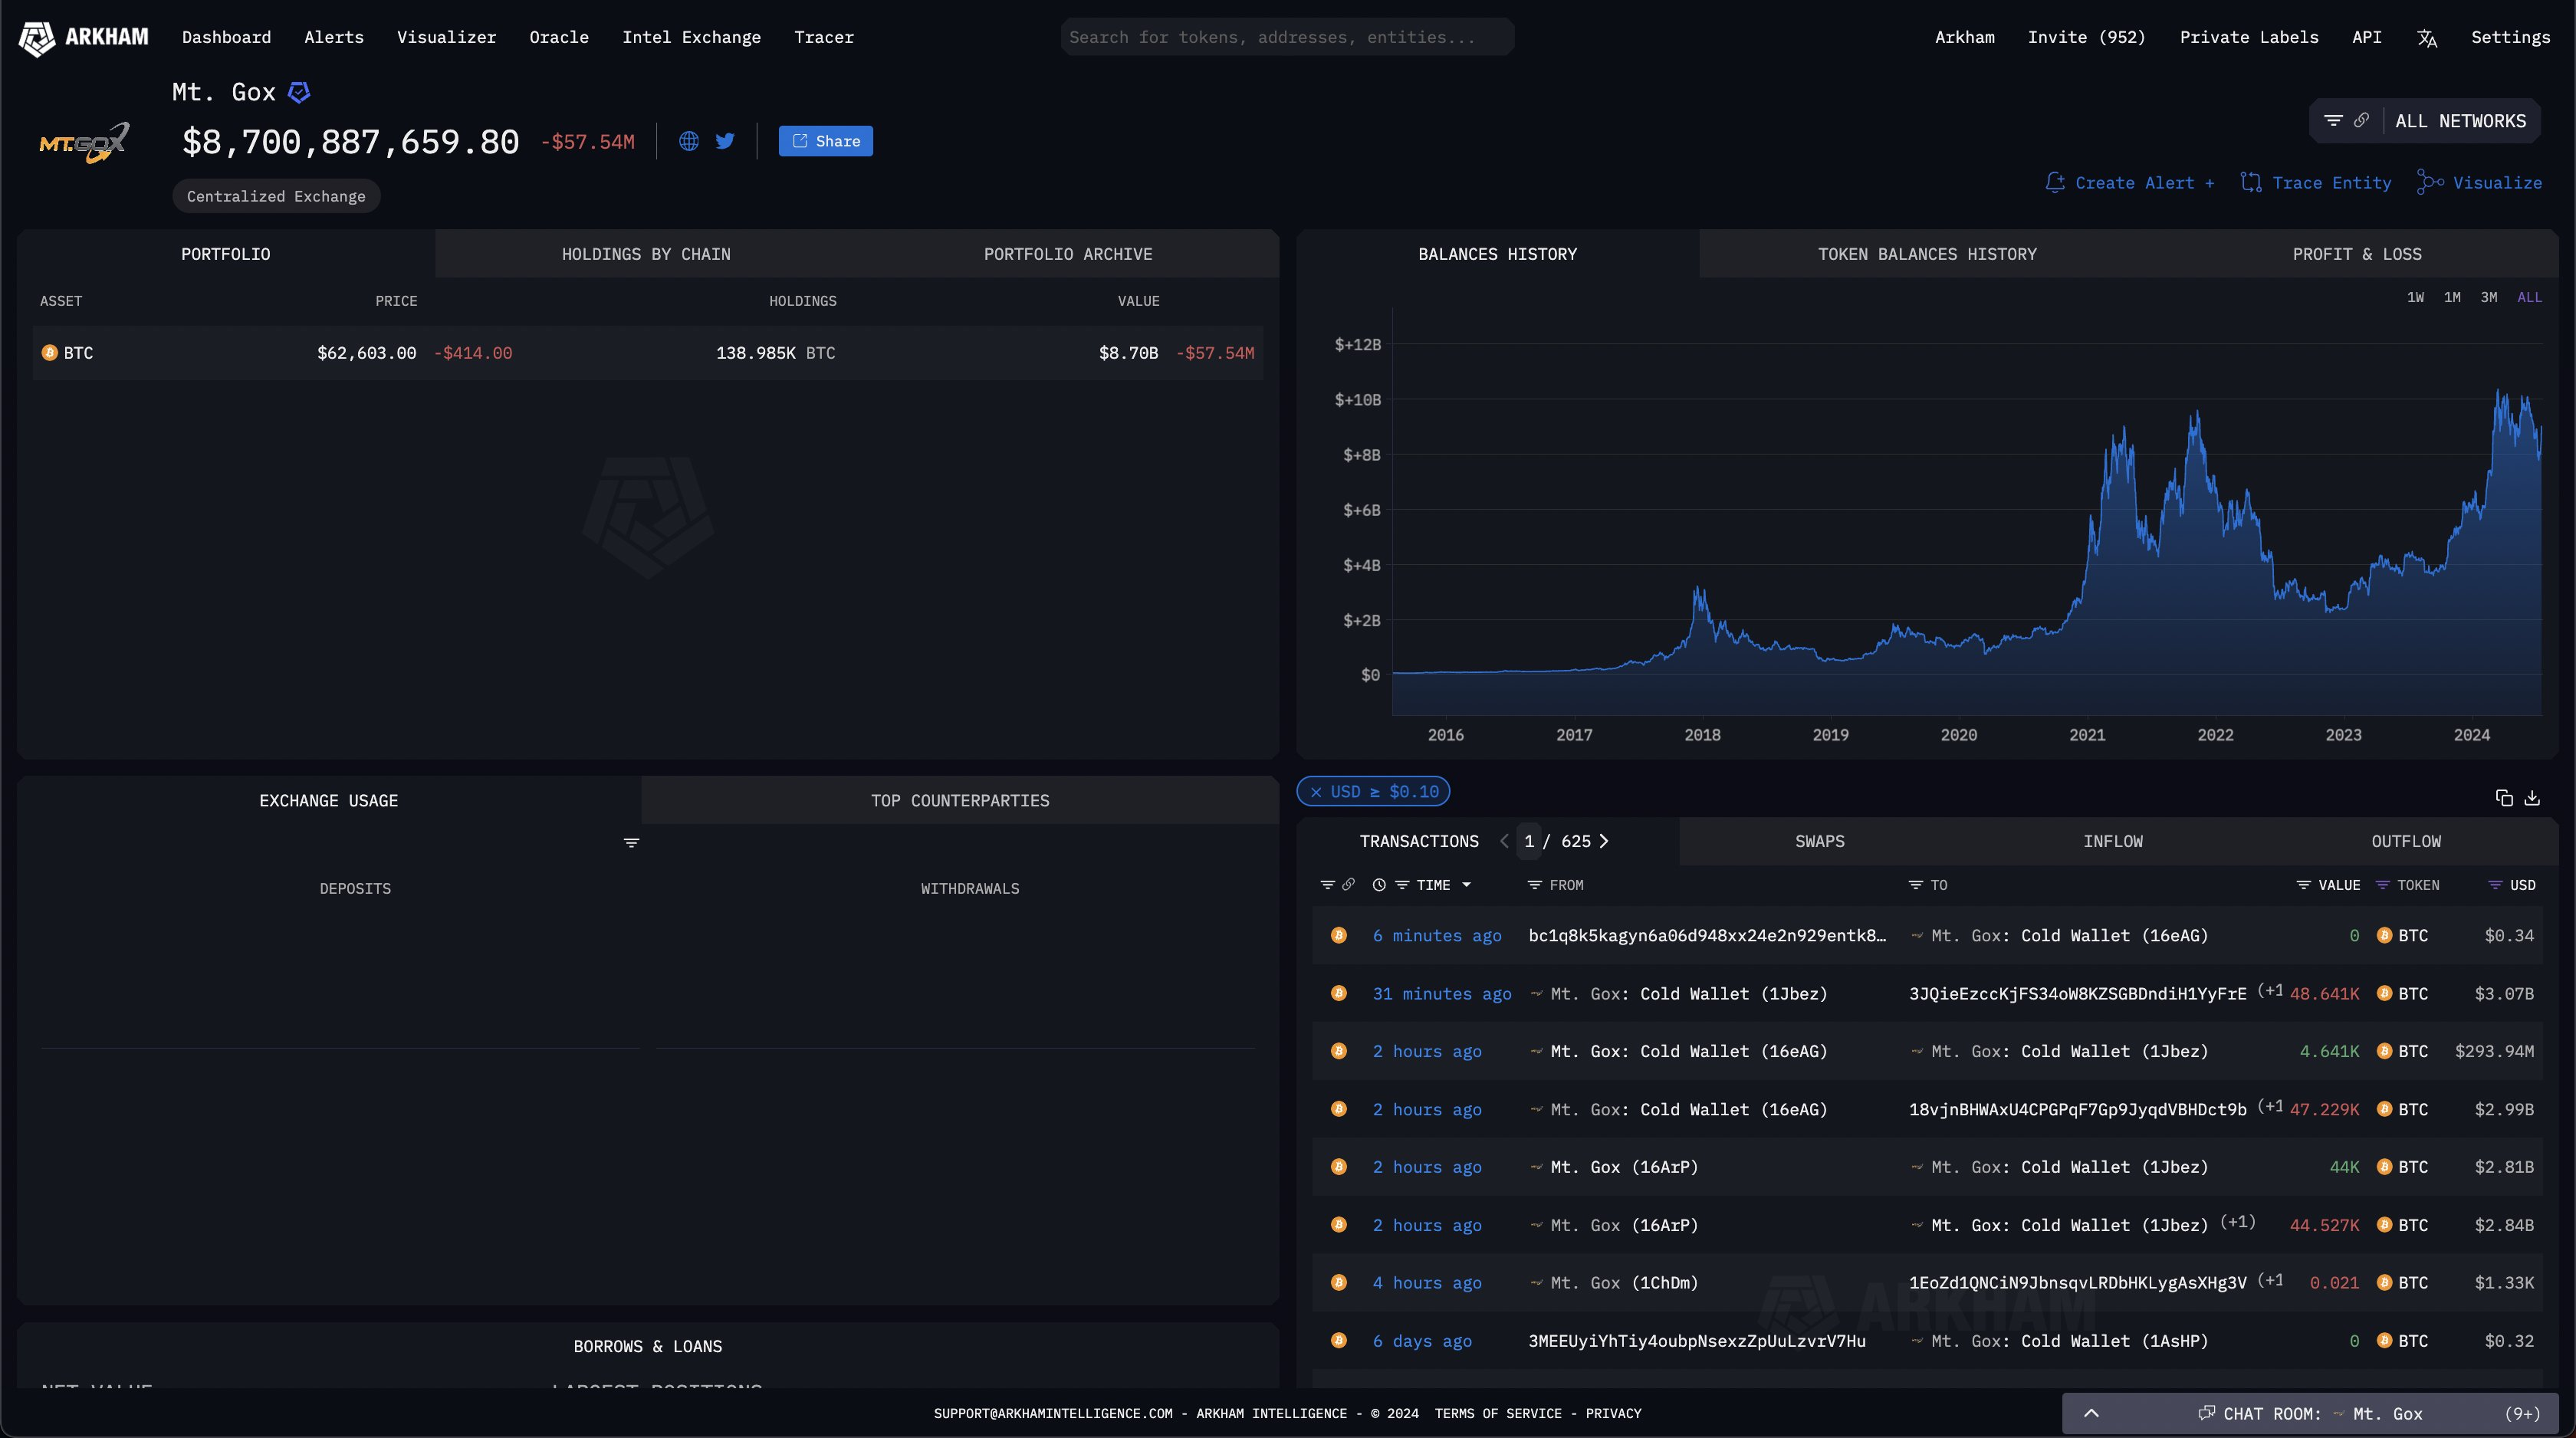Click the verified badge next to Mt. Gox
The image size is (2576, 1438).
tap(299, 93)
